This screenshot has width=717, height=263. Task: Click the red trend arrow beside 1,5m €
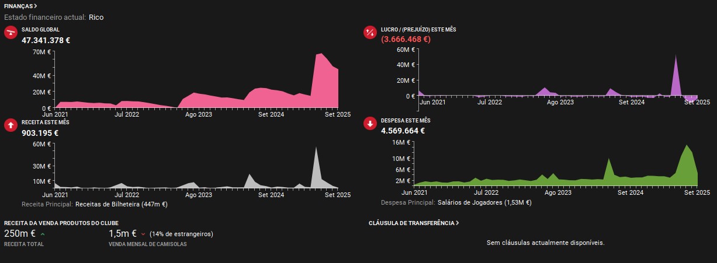[x=143, y=234]
